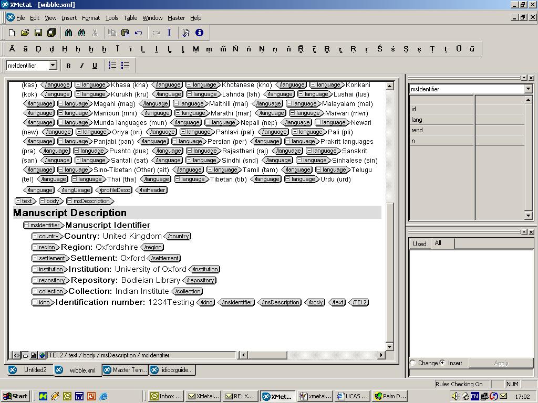
Task: Insert capital Ś with acute accent
Action: pyautogui.click(x=379, y=49)
